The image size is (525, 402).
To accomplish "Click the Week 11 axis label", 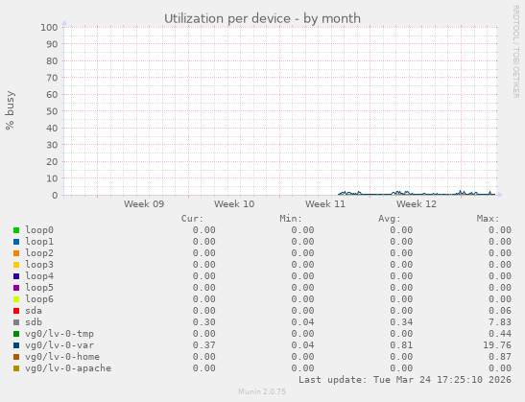I will [325, 203].
